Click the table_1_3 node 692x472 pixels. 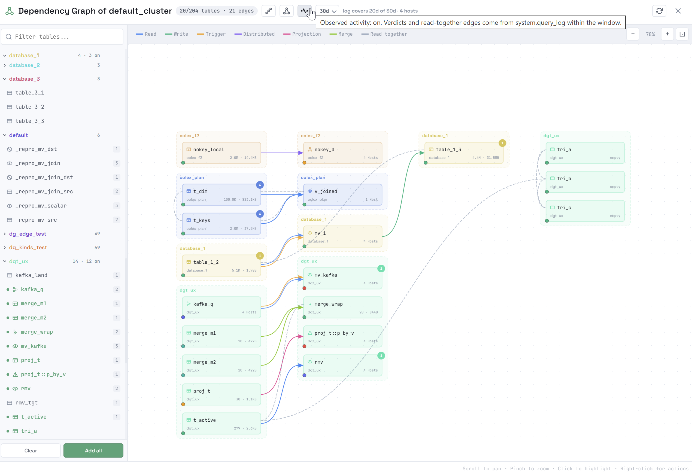[x=464, y=153]
